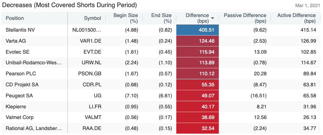Sort by the Position column header
Image resolution: width=323 pixels, height=135 pixels.
pos(15,18)
